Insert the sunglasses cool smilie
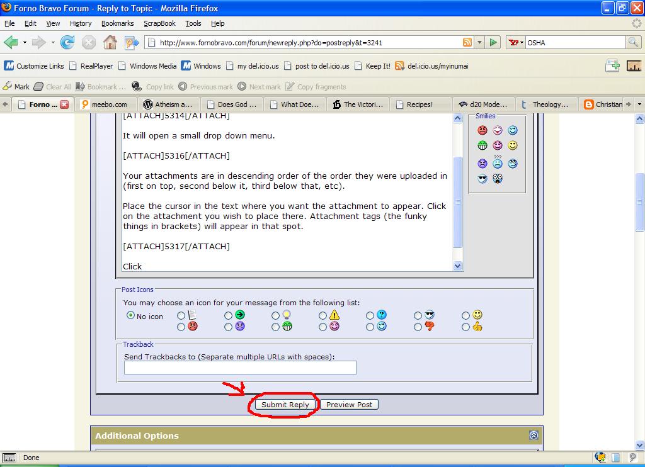The width and height of the screenshot is (645, 467). pyautogui.click(x=482, y=179)
